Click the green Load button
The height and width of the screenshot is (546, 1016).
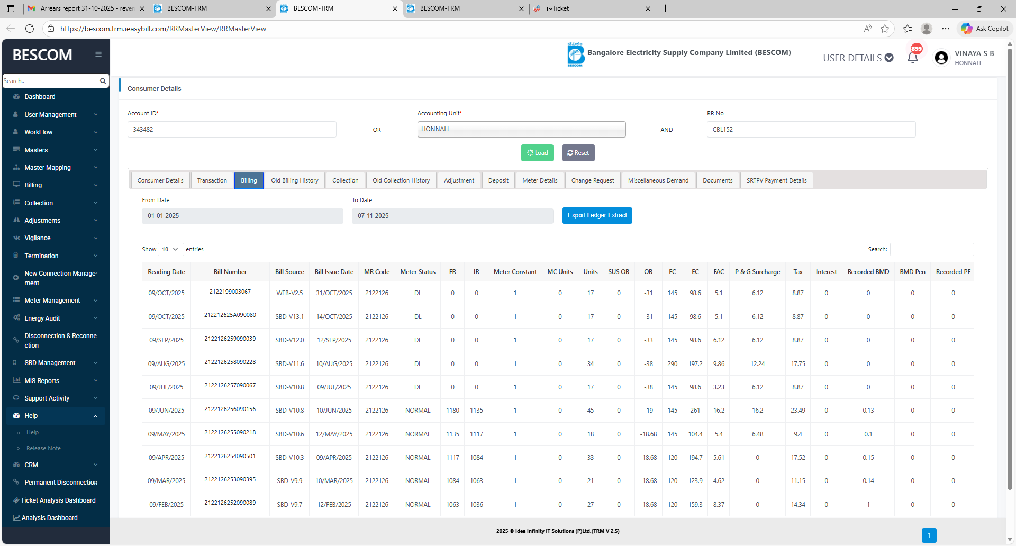537,153
